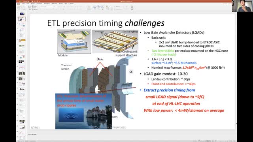This screenshot has height=142, width=253.
Task: Open the Section dropdown
Action: click(35, 9)
